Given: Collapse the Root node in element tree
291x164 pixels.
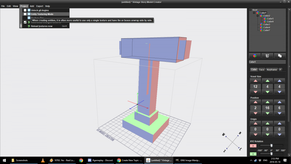Looking at the screenshot, I should tap(250, 10).
